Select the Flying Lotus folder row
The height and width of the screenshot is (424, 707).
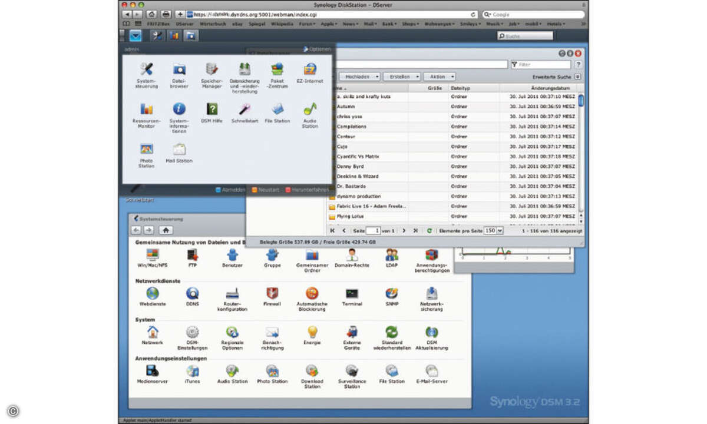point(452,216)
